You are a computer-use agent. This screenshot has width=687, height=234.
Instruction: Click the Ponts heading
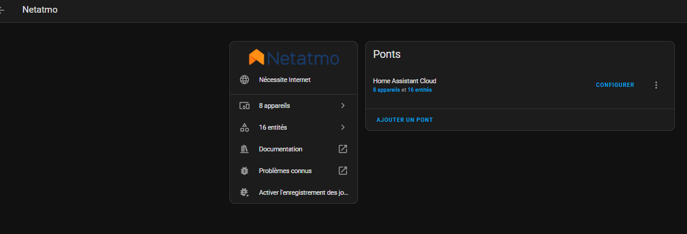click(x=387, y=54)
